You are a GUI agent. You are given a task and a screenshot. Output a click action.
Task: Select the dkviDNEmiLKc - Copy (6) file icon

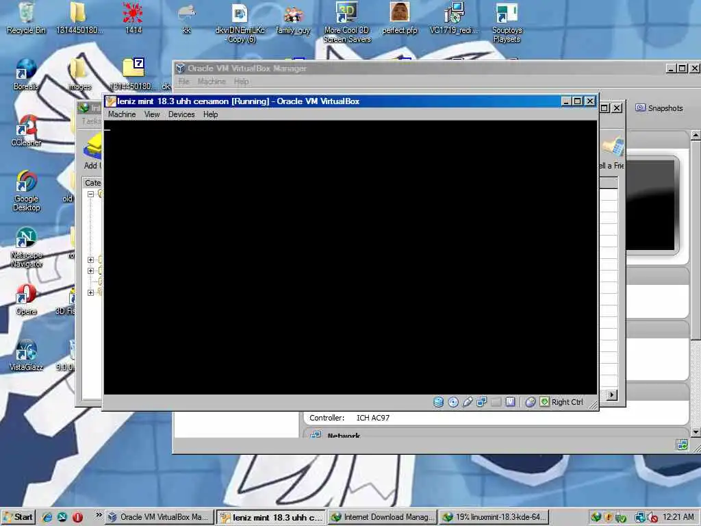[240, 23]
